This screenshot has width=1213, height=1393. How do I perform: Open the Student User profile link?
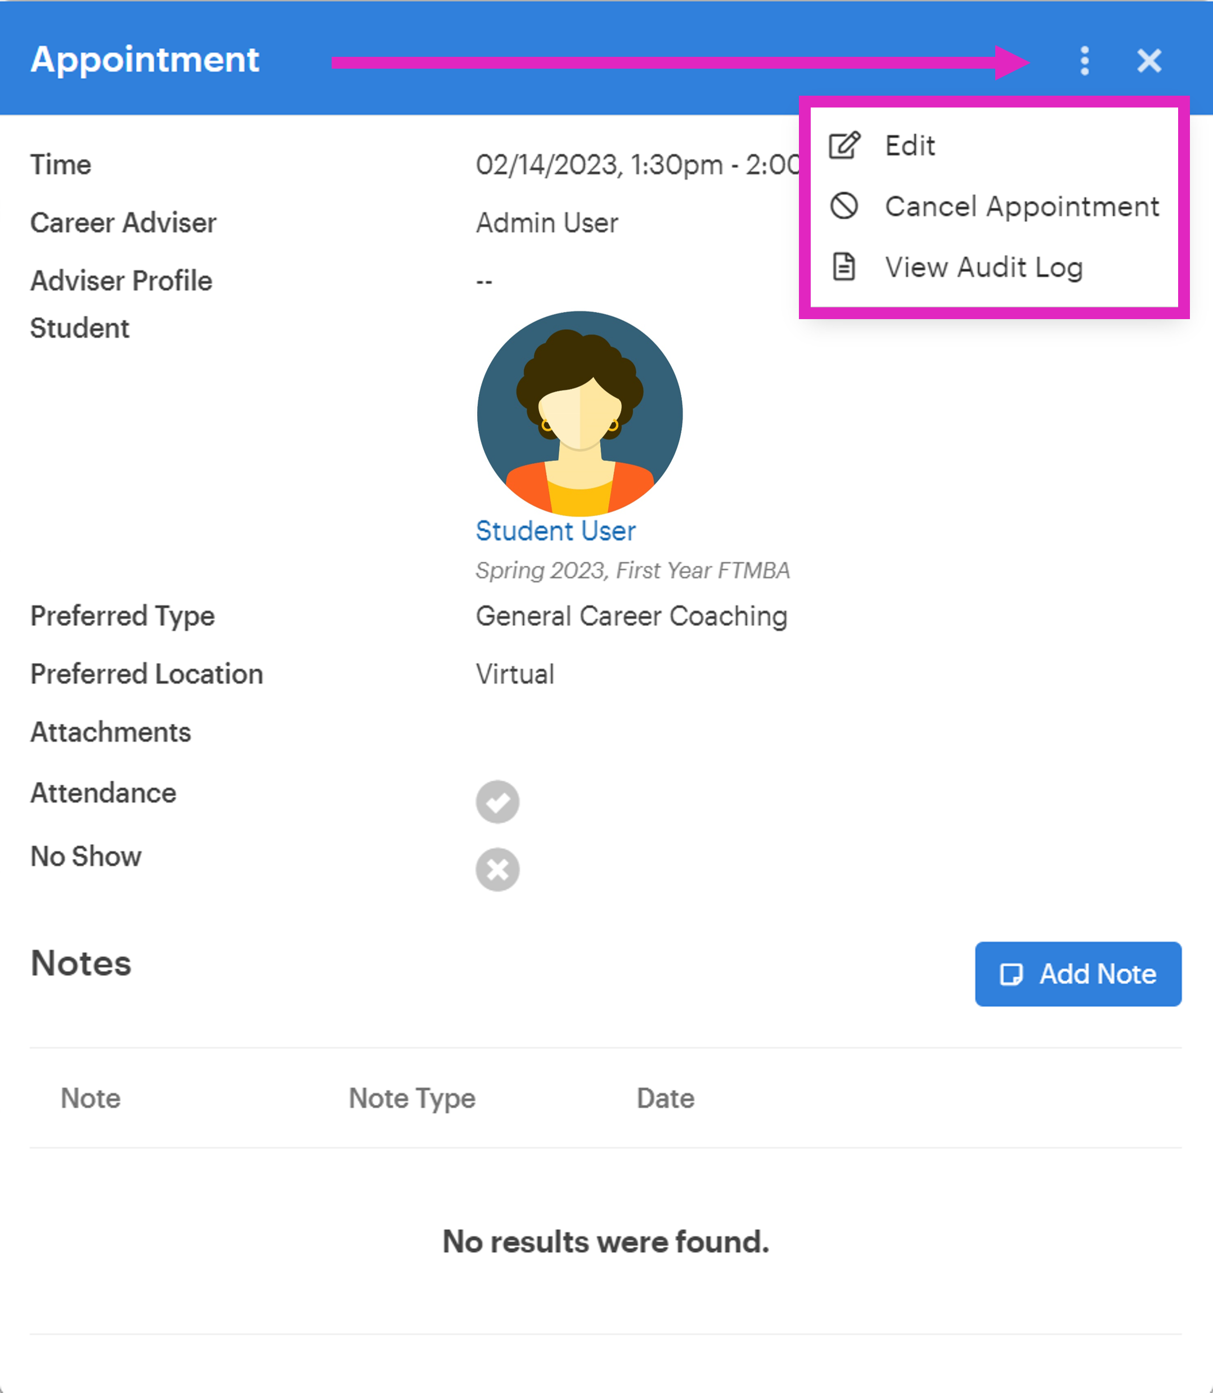(555, 531)
